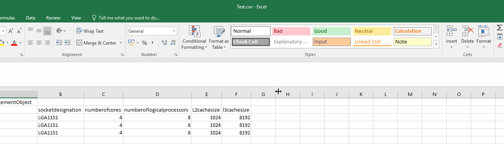Apply Comma style
Screen dimensions: 504x144
click(x=153, y=43)
